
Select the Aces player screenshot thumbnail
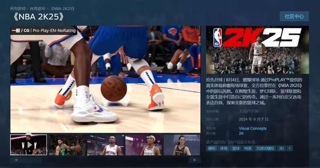pos(143,145)
